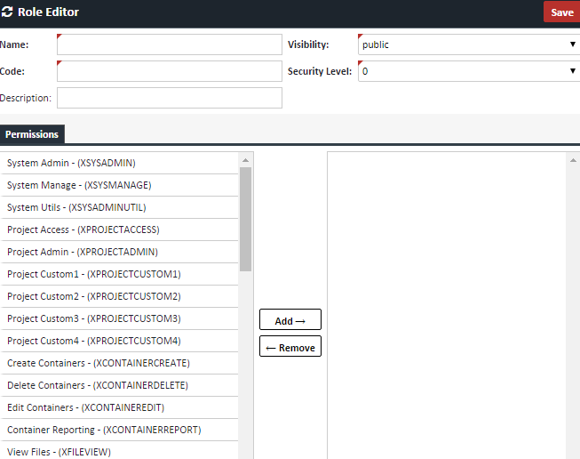Click into the Code text field
This screenshot has height=459, width=580.
[169, 71]
